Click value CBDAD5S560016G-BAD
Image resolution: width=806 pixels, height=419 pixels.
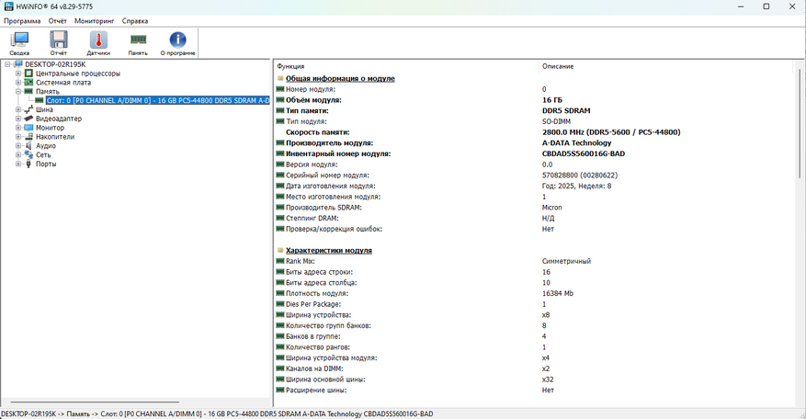click(x=584, y=153)
